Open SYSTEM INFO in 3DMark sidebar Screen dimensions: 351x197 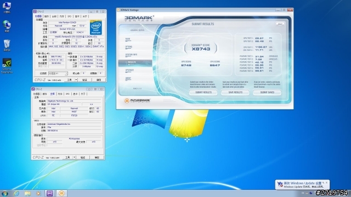coord(135,55)
